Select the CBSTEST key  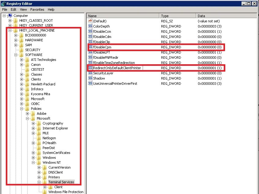37,69
